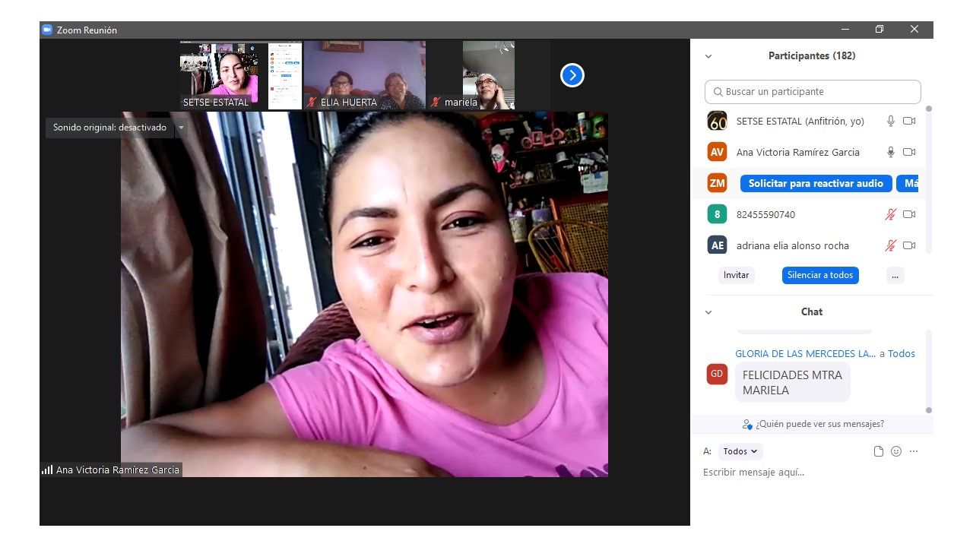Image resolution: width=973 pixels, height=547 pixels.
Task: Close the Zoom Reunión window
Action: pyautogui.click(x=914, y=30)
